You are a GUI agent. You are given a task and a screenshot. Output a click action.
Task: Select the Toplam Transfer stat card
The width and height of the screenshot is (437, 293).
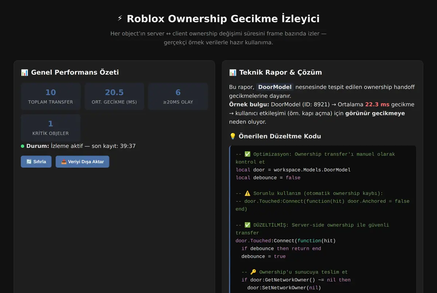(x=51, y=96)
